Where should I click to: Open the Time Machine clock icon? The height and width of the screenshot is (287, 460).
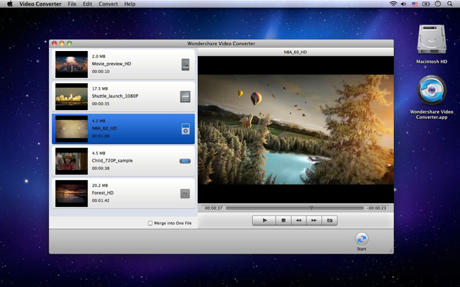(x=438, y=4)
